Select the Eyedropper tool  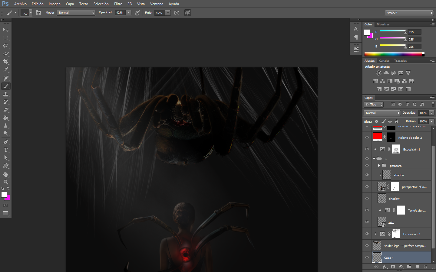pyautogui.click(x=6, y=70)
